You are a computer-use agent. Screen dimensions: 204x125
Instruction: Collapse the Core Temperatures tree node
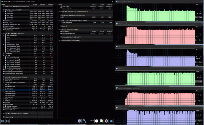click(x=4, y=35)
